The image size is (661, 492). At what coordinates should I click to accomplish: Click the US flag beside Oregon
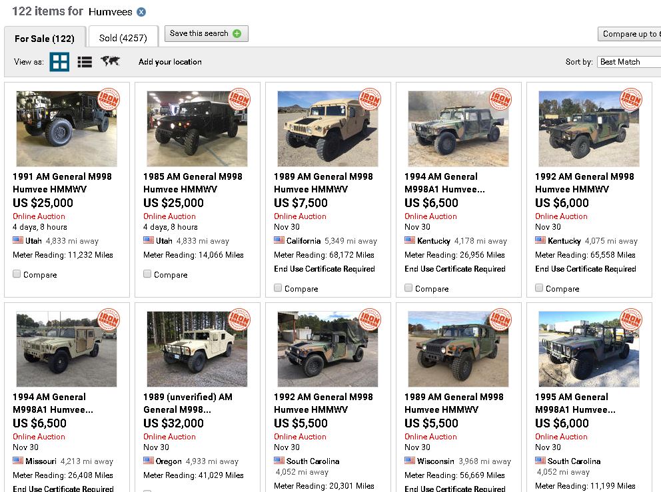149,461
